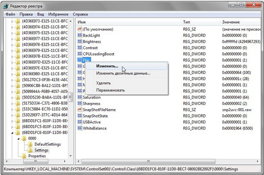Viewport: 264px width, 175px height.
Task: Click the Saturation DWORD icon
Action: [80, 97]
